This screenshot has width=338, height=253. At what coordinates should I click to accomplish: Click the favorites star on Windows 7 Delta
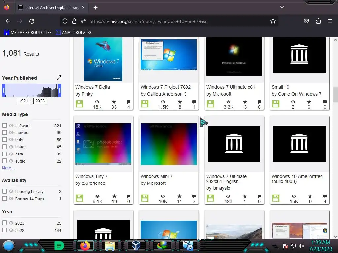(114, 102)
